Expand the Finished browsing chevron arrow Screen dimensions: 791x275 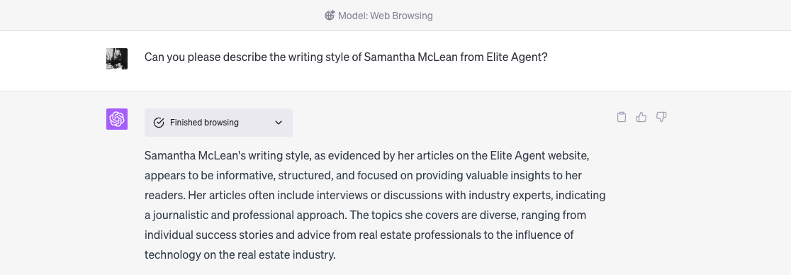(279, 123)
